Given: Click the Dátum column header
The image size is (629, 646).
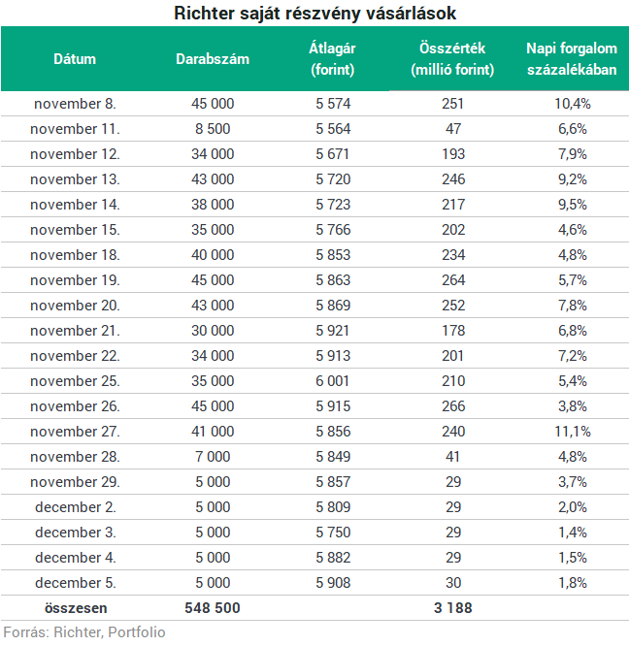Looking at the screenshot, I should coord(75,59).
